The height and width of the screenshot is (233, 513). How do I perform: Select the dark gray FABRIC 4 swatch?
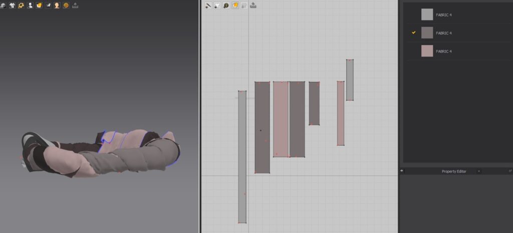pos(427,33)
